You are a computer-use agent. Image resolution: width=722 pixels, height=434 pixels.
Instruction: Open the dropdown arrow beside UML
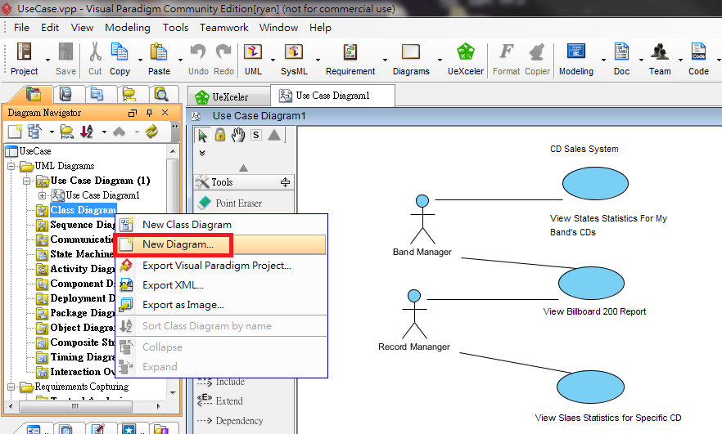[273, 60]
